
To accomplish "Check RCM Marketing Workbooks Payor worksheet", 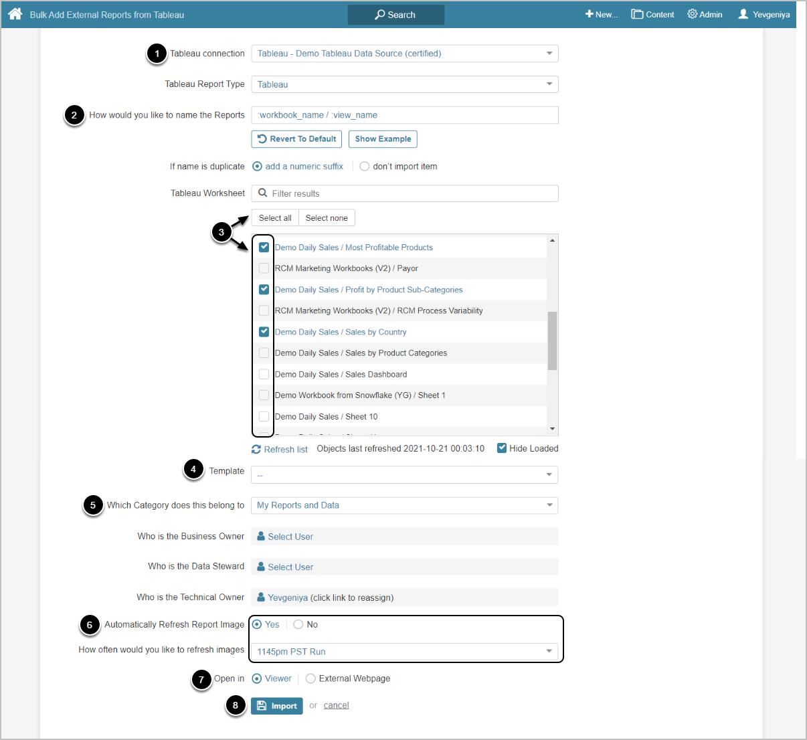I will [x=264, y=268].
